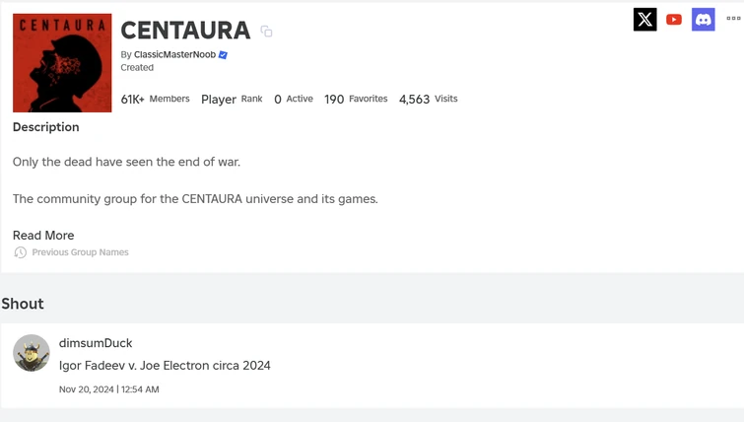744x422 pixels.
Task: Click the CENTAURA group title text
Action: pos(185,31)
